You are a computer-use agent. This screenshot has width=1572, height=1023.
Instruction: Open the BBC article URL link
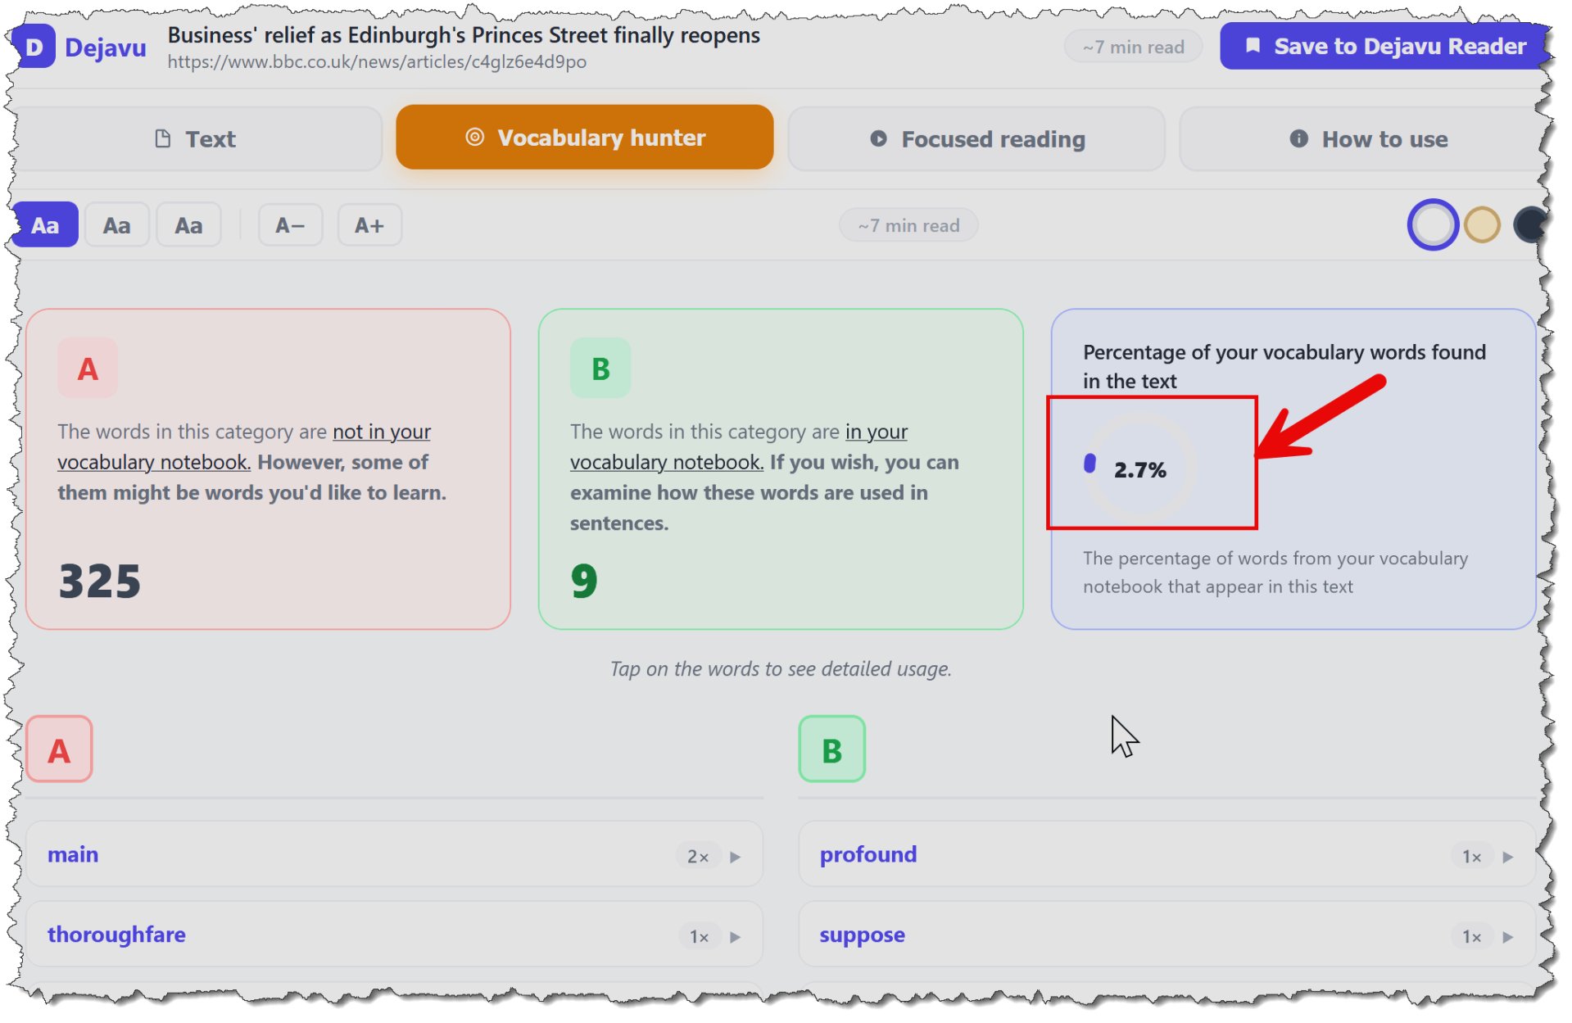point(377,62)
